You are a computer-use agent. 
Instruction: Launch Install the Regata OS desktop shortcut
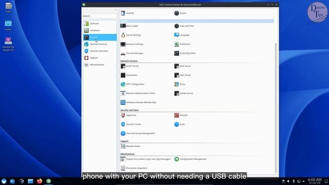pos(8,44)
